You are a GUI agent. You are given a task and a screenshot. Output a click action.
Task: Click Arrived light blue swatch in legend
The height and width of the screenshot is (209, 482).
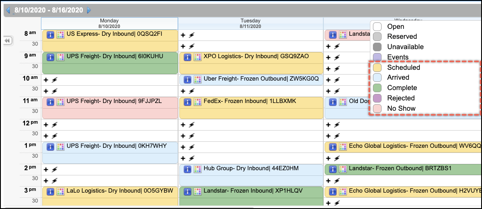point(377,78)
